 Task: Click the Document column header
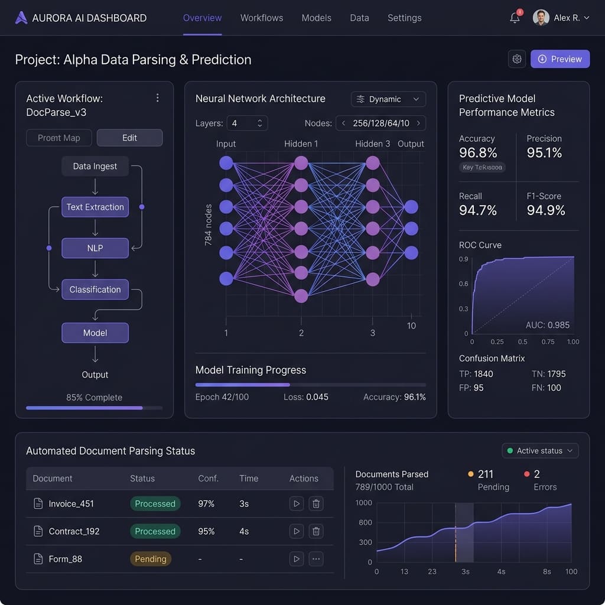click(53, 479)
